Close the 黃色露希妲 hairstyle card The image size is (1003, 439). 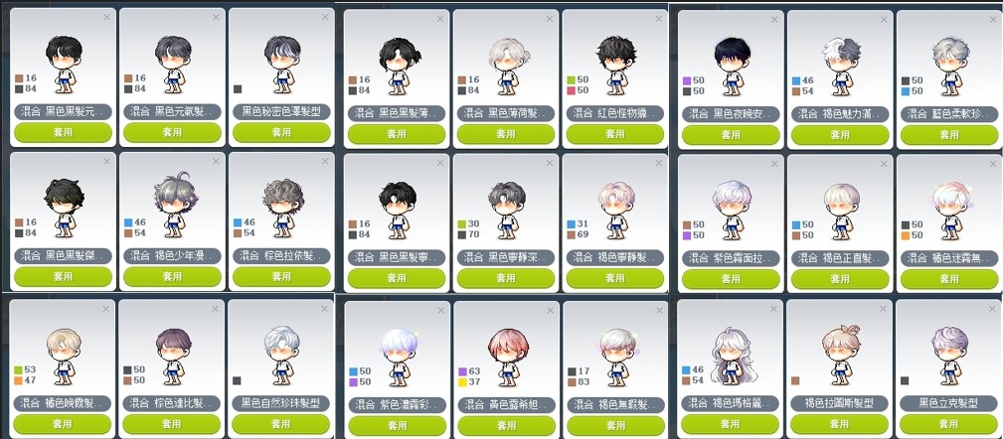pos(550,311)
